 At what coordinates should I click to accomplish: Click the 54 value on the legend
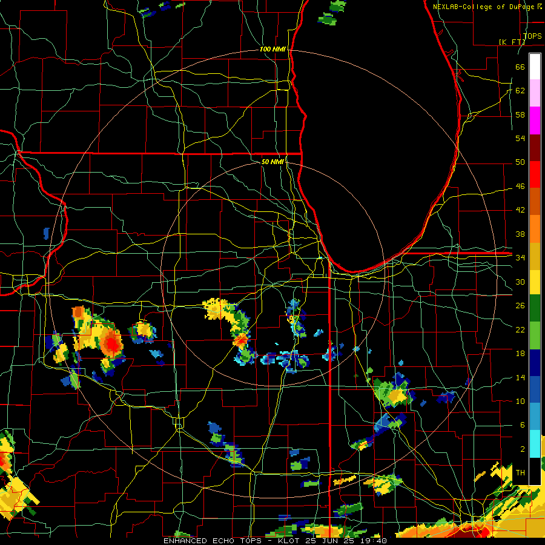point(520,138)
